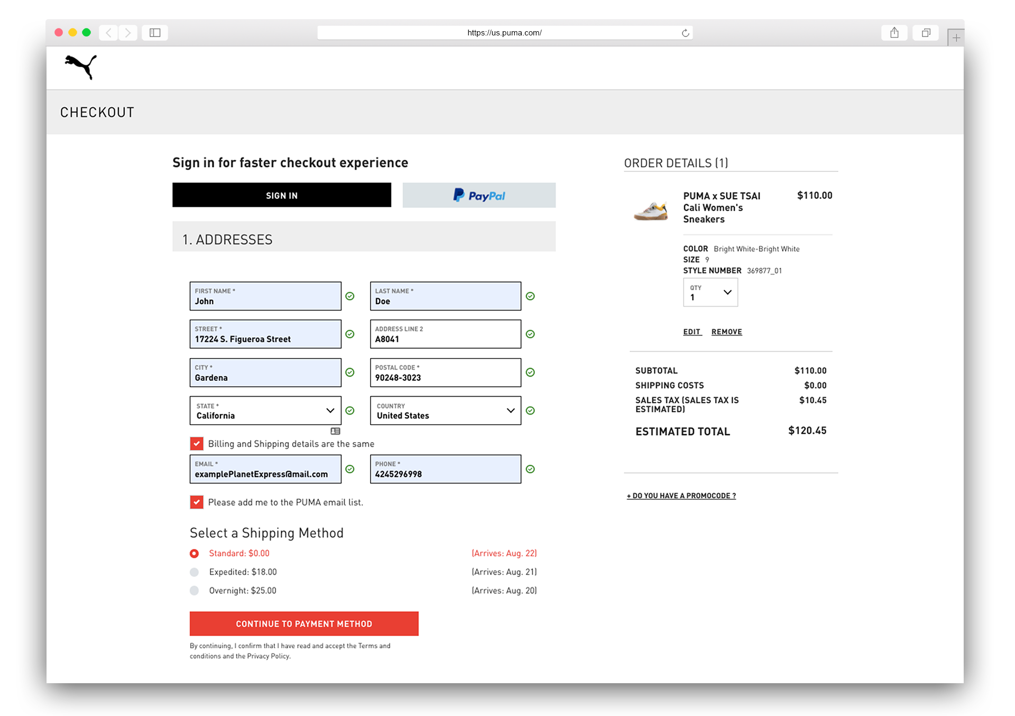The height and width of the screenshot is (716, 1015).
Task: Select Overnight $25.00 shipping option
Action: coord(195,590)
